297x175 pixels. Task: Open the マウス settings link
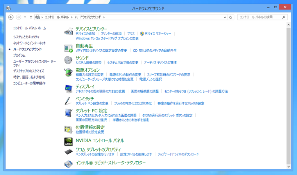pos(131,34)
